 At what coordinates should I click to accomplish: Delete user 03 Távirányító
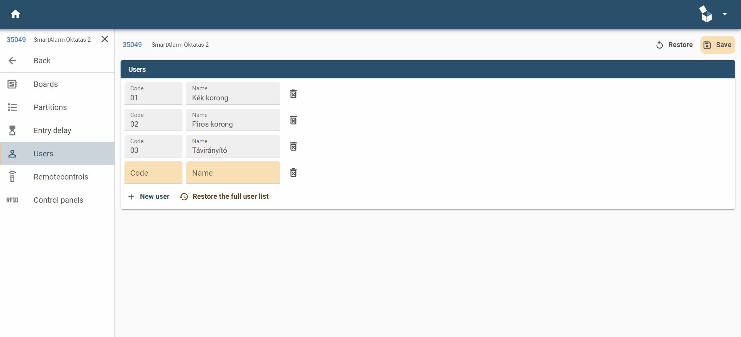pyautogui.click(x=293, y=146)
